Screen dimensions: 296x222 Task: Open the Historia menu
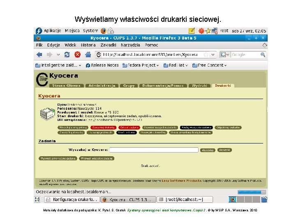pos(88,45)
